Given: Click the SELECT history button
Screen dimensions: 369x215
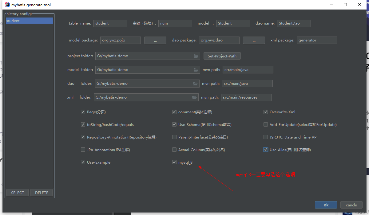Looking at the screenshot, I should coord(18,193).
